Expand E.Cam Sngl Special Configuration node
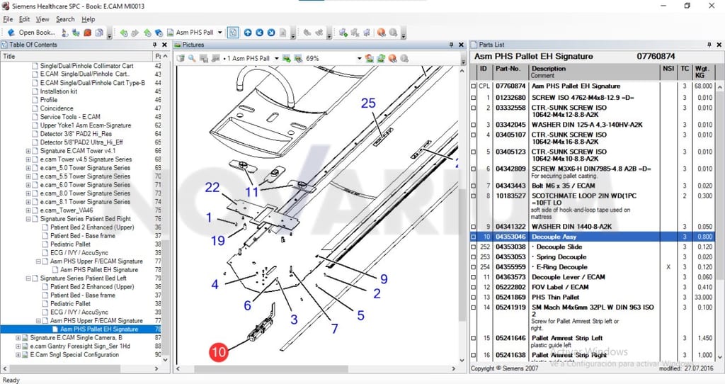Image resolution: width=725 pixels, height=384 pixels. 18,355
